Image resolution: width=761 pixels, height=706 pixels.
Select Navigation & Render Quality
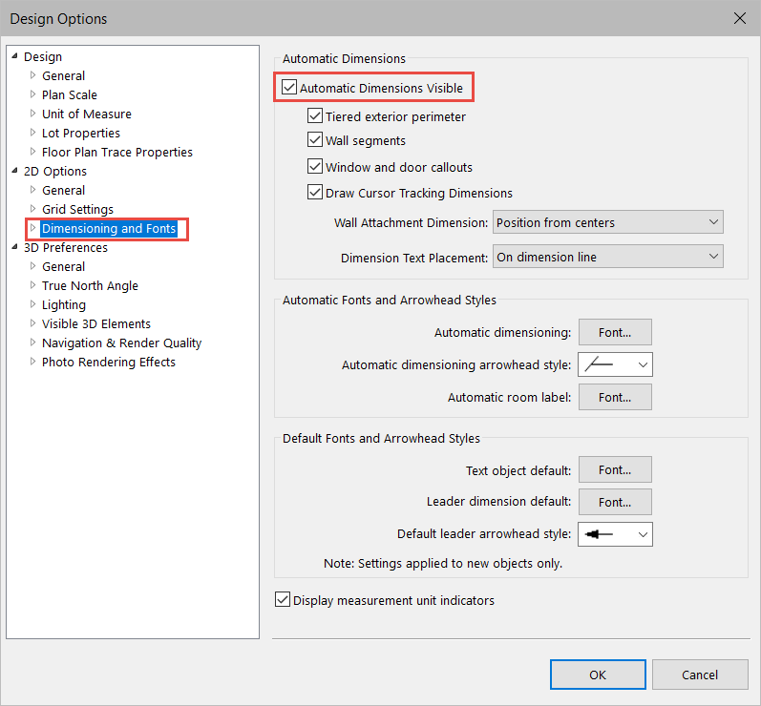[x=122, y=343]
